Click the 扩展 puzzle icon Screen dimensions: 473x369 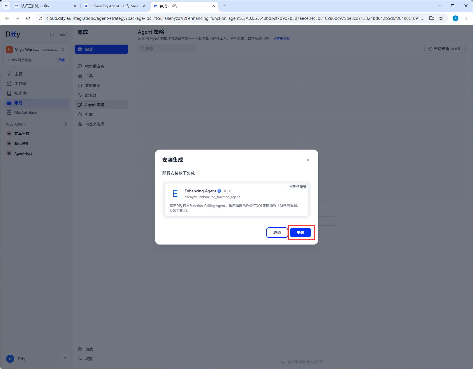[x=80, y=114]
